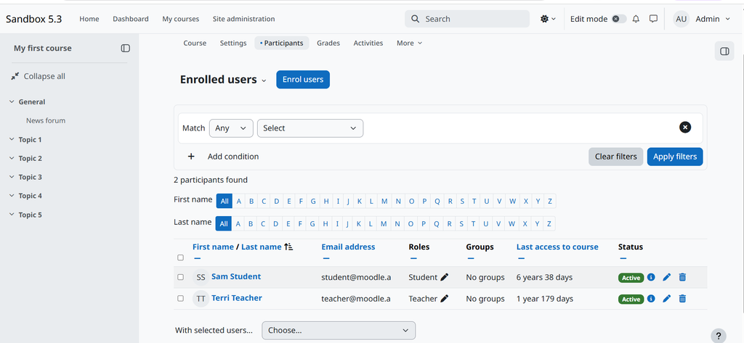The height and width of the screenshot is (343, 744).
Task: Click the TT avatar for Terri Teacher
Action: [201, 299]
